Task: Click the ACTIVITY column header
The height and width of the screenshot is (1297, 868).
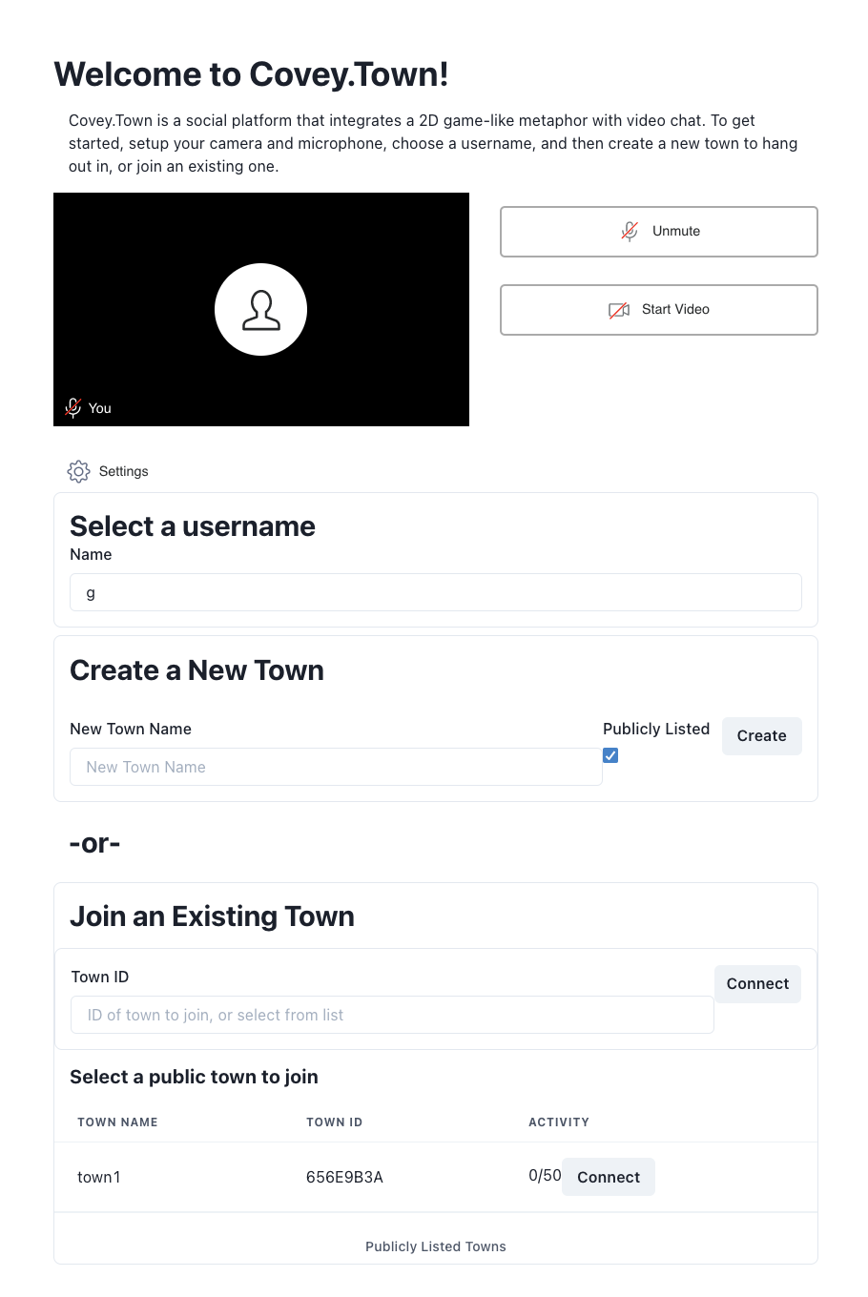Action: click(x=559, y=1122)
